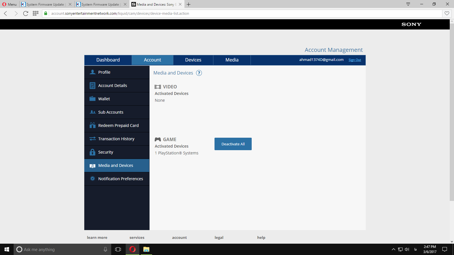Expand the Opera Menu

pyautogui.click(x=10, y=4)
